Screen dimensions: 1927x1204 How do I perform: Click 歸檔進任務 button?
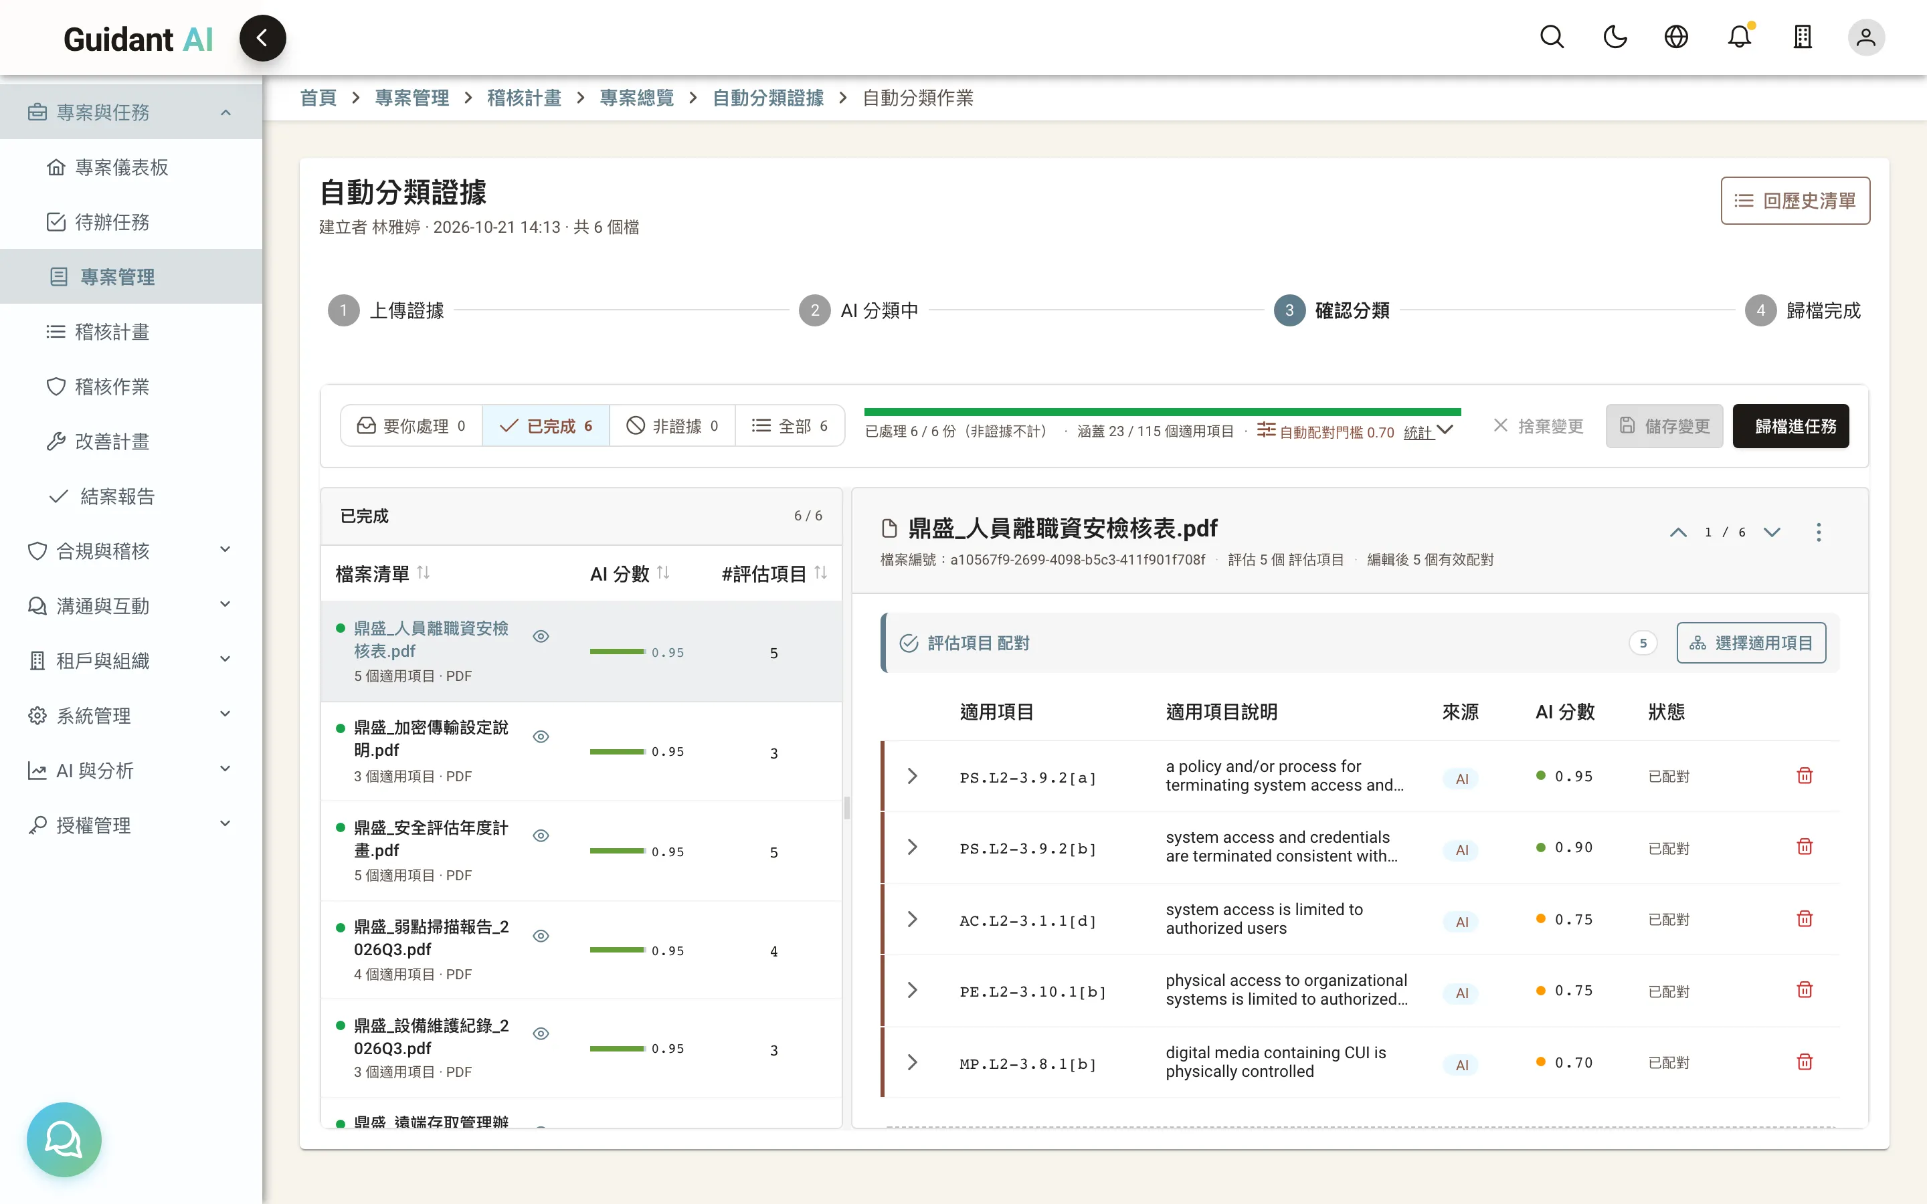coord(1791,426)
